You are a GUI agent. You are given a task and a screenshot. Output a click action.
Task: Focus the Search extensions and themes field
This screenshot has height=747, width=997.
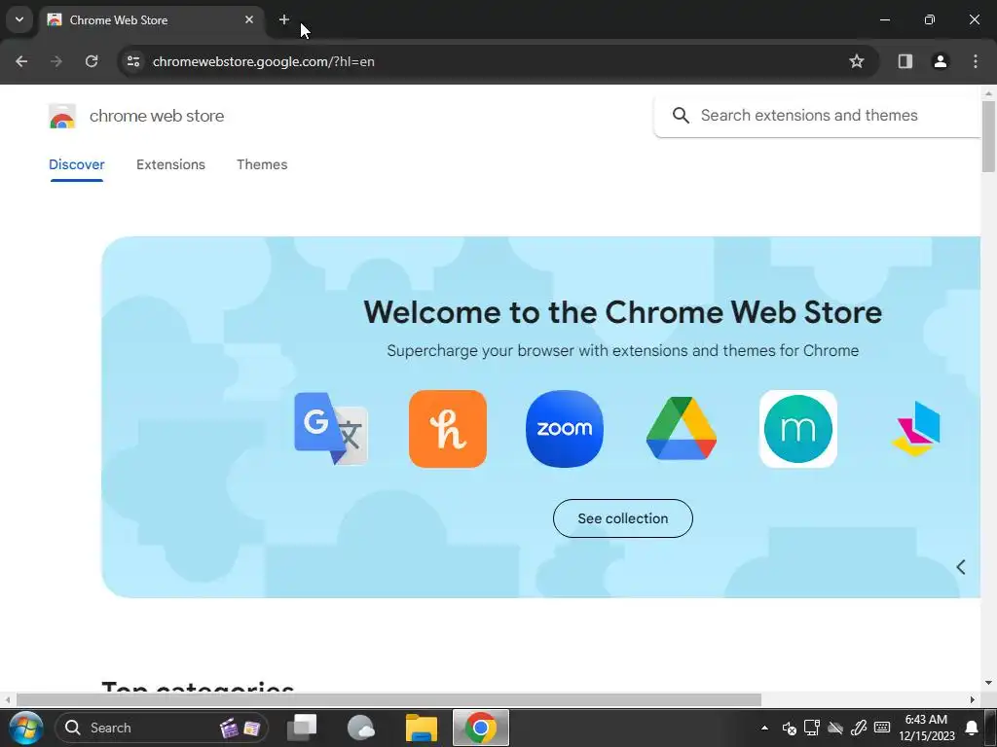[817, 116]
